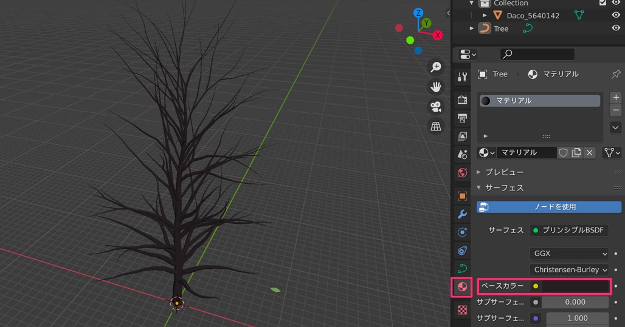Viewport: 625px width, 327px height.
Task: Open the World properties globe icon
Action: pyautogui.click(x=462, y=173)
